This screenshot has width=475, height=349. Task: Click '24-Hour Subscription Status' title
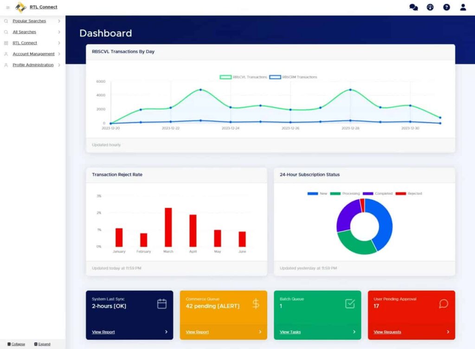click(x=309, y=174)
